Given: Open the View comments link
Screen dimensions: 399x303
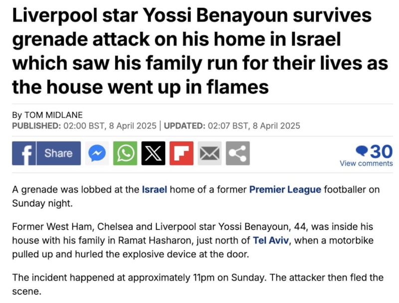Looking at the screenshot, I should click(x=366, y=163).
